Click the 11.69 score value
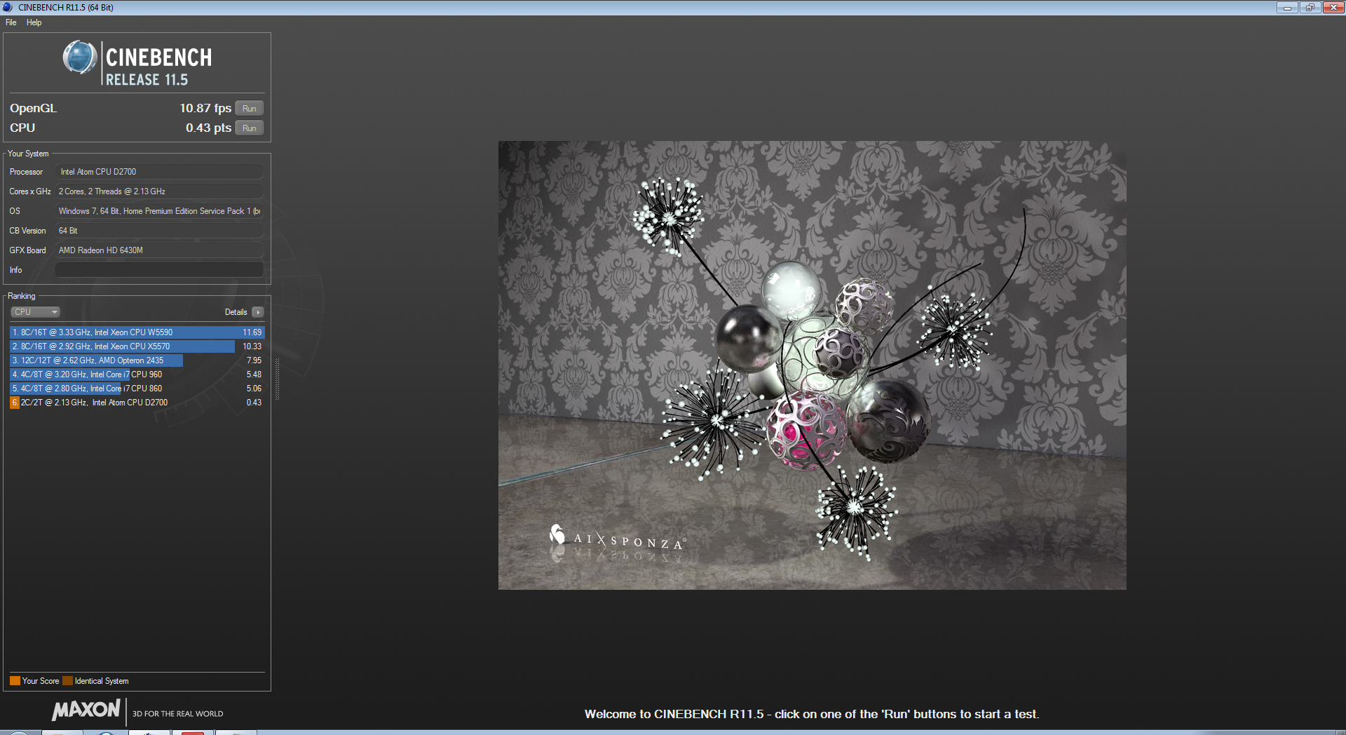 [252, 332]
